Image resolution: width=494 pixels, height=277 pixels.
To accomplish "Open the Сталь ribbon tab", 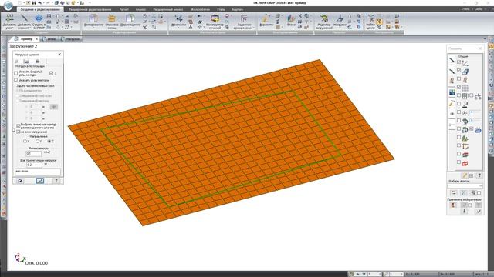I will (x=221, y=9).
